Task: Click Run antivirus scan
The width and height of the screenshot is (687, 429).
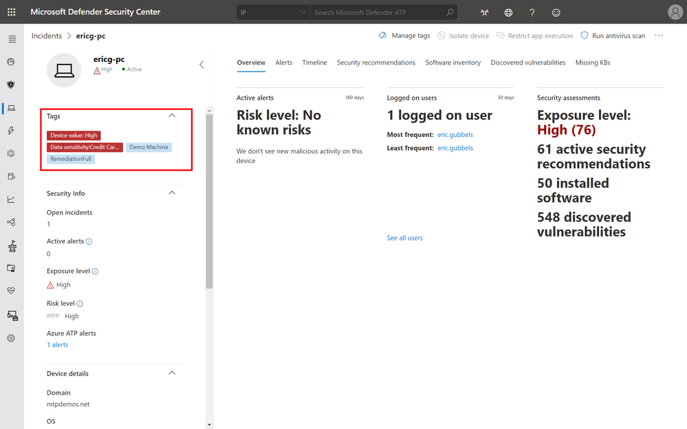Action: click(x=613, y=36)
